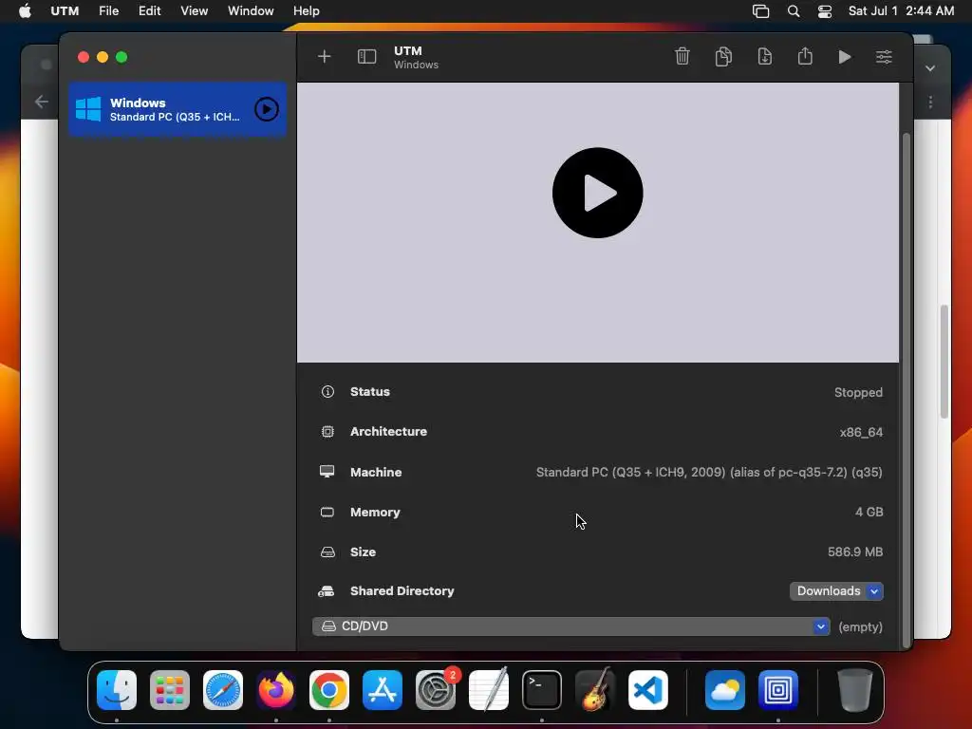Open VM settings sliders icon
The height and width of the screenshot is (729, 972).
tap(884, 57)
